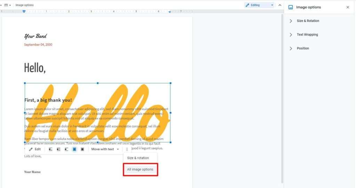356x188 pixels.
Task: Click the Edit pencil button on image toolbar
Action: coord(35,149)
